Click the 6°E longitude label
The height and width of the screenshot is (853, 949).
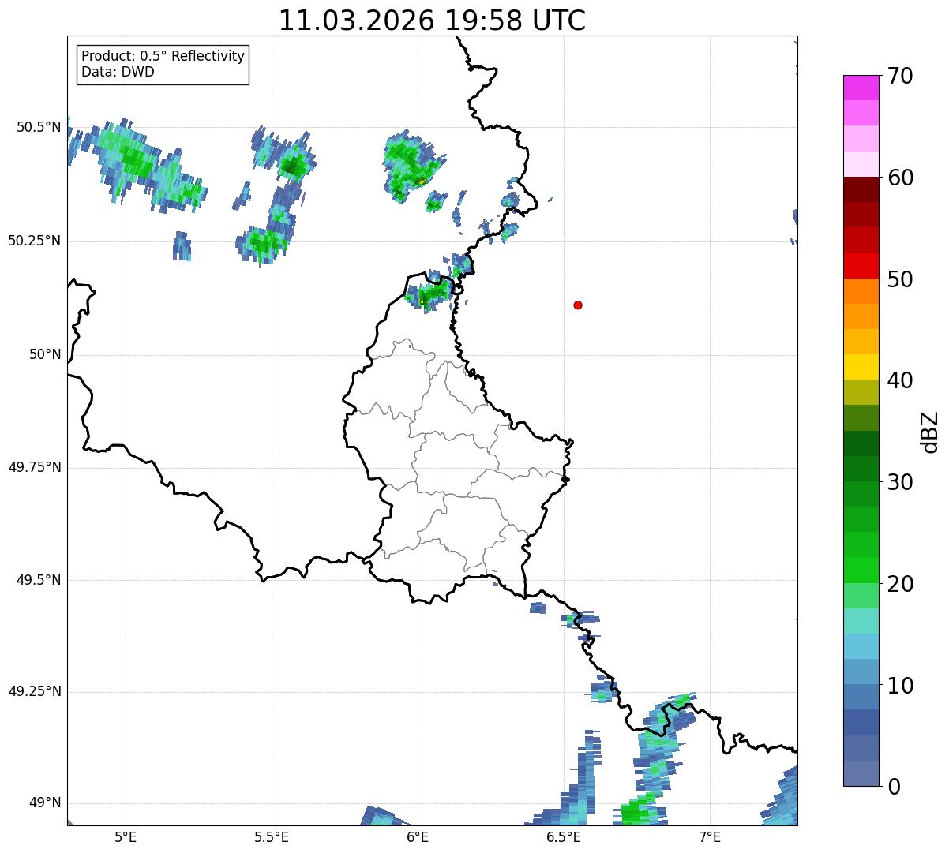pos(418,836)
